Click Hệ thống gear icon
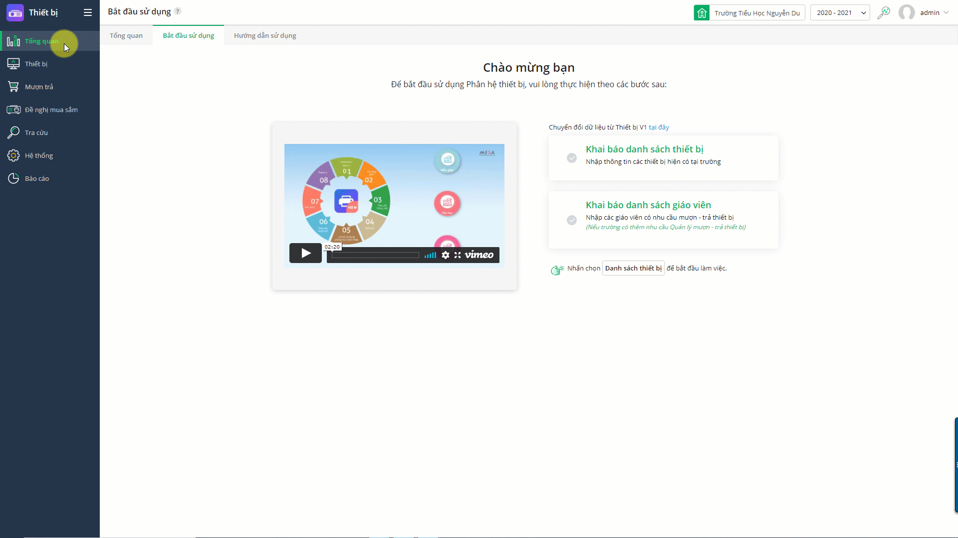The image size is (958, 538). [13, 155]
